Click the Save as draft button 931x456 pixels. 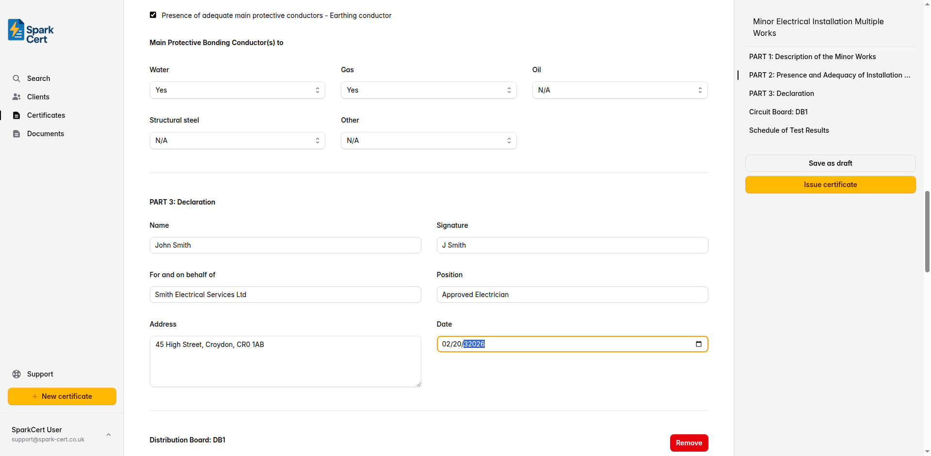point(830,163)
